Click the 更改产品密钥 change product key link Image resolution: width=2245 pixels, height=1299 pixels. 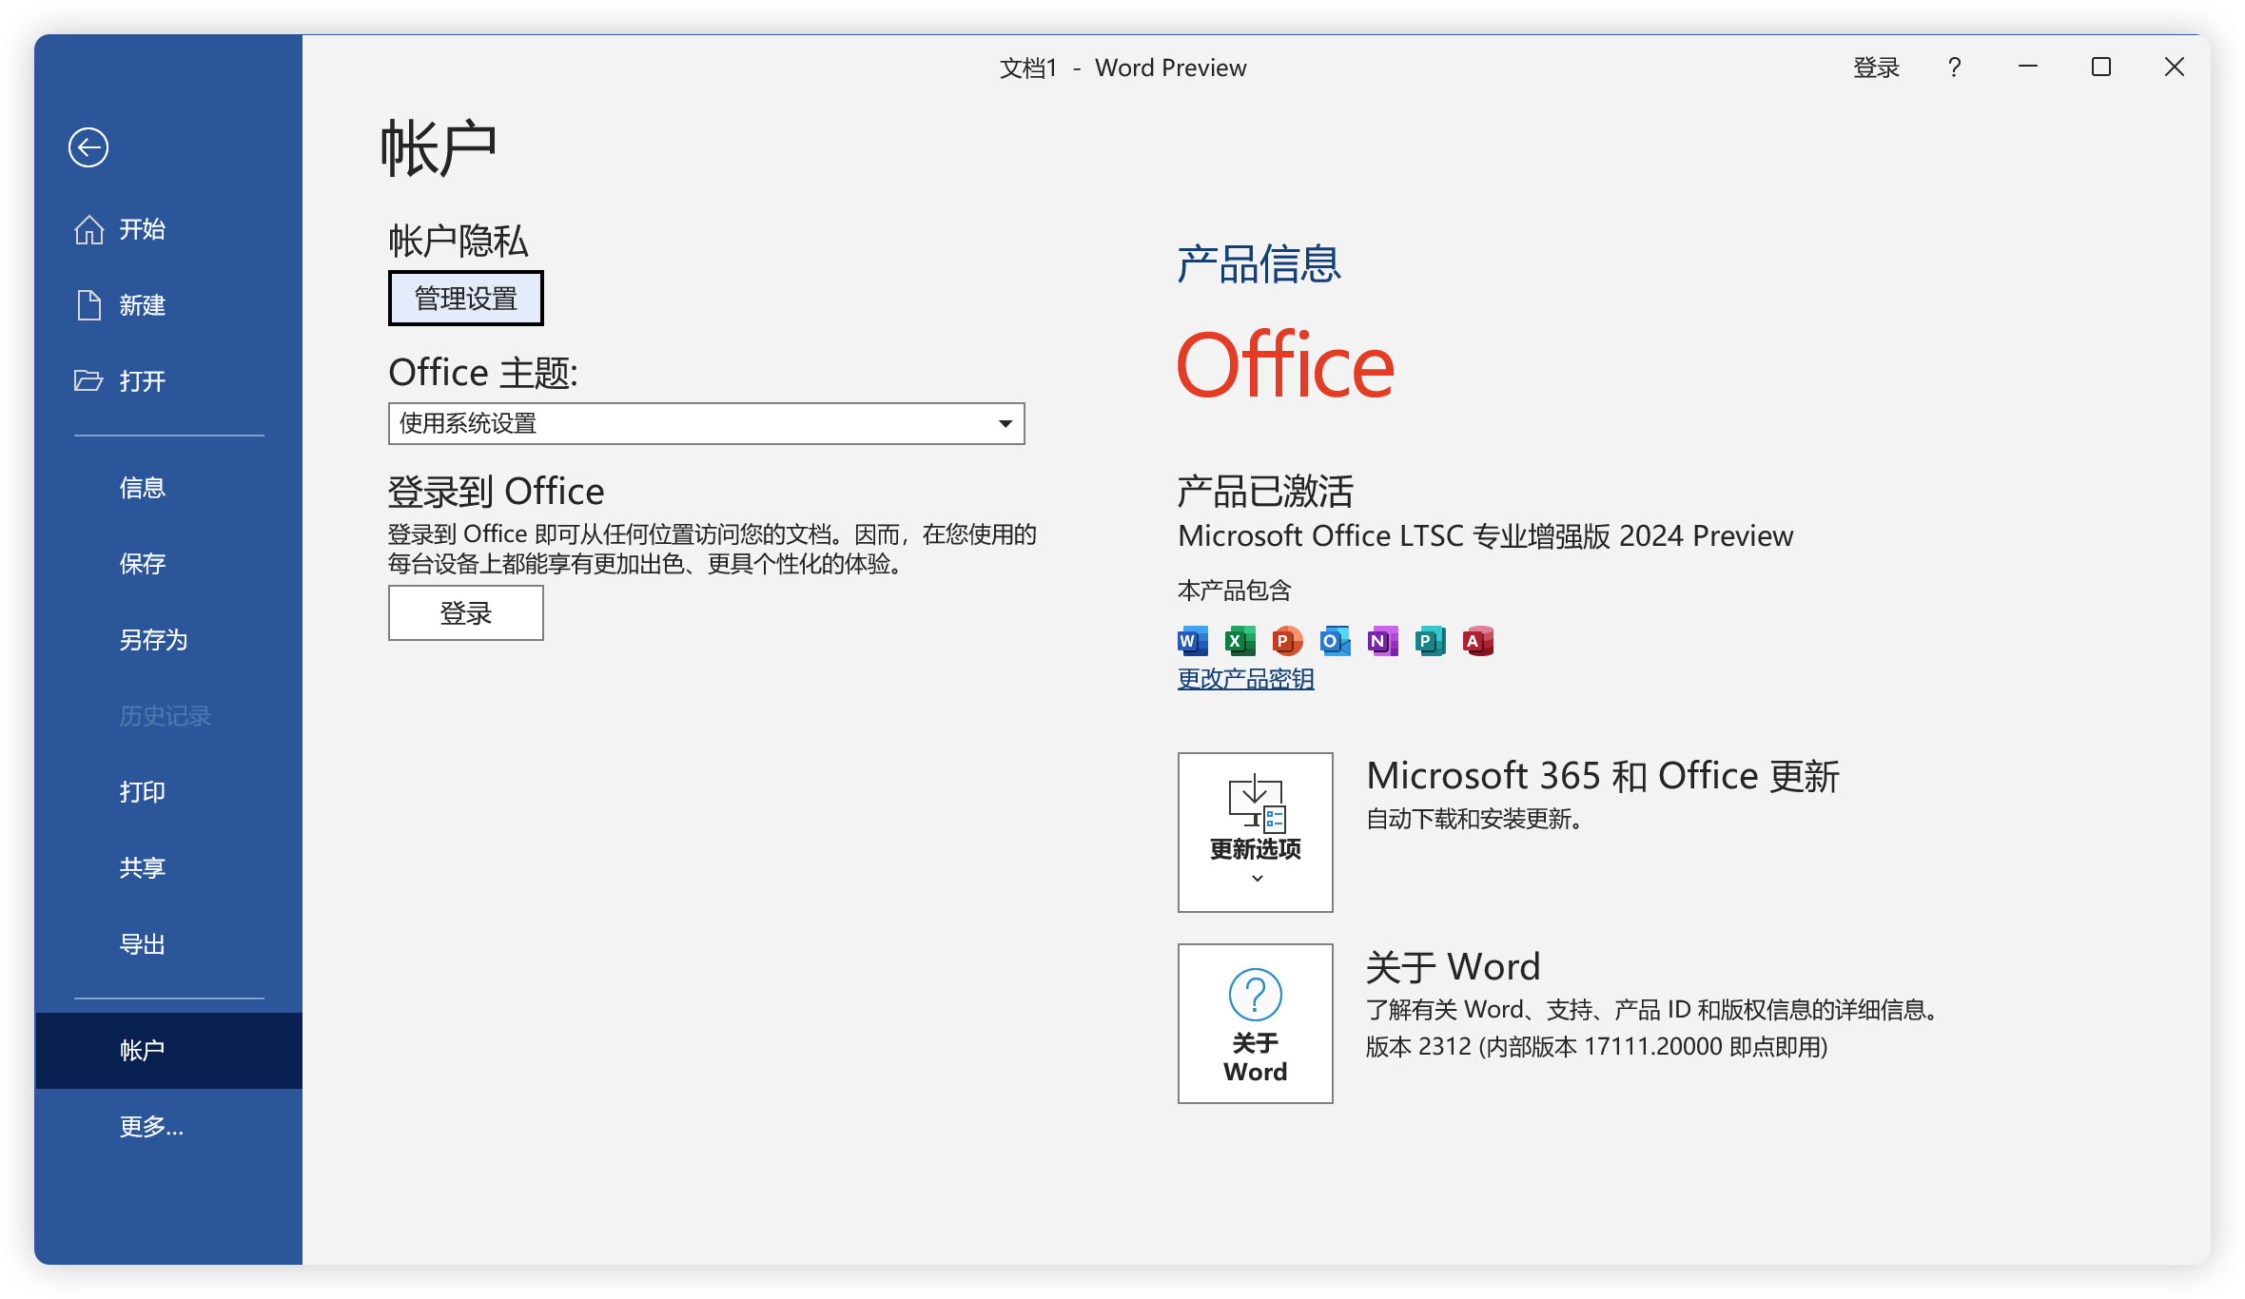pos(1246,679)
